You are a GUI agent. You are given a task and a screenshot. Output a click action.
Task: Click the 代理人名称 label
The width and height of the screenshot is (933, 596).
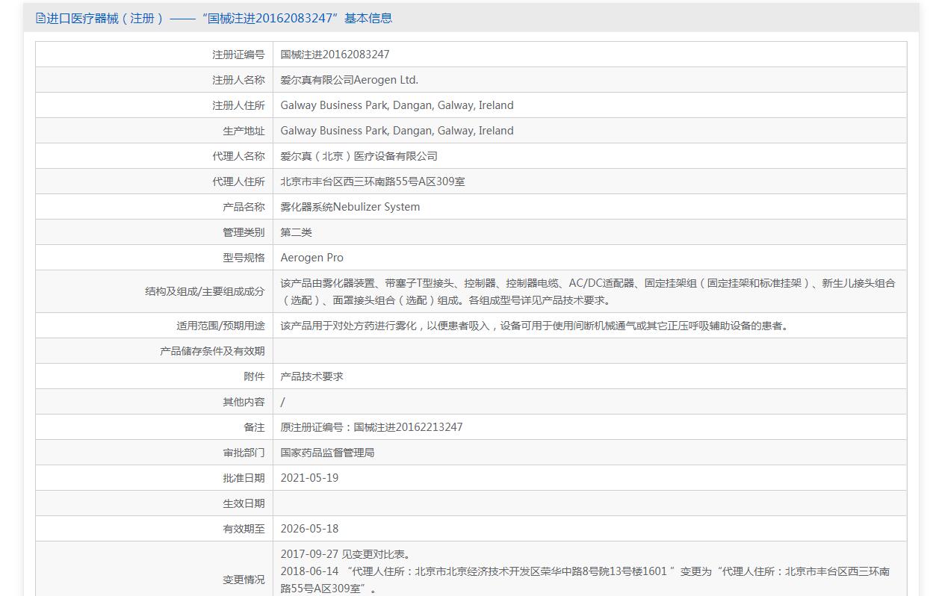click(x=238, y=156)
